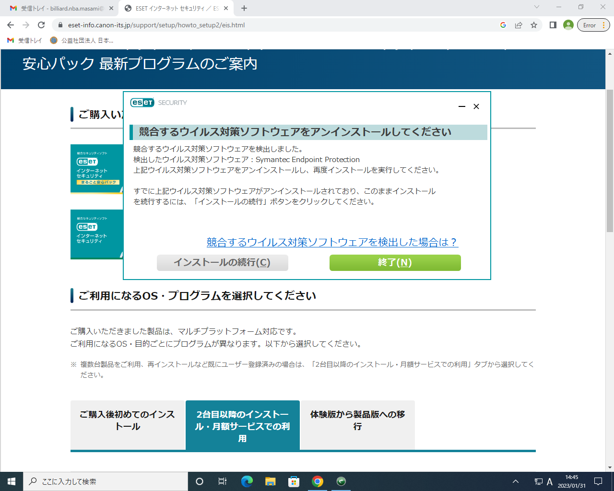Minimize the ESET Security dialog
This screenshot has height=491, width=614.
coord(462,106)
